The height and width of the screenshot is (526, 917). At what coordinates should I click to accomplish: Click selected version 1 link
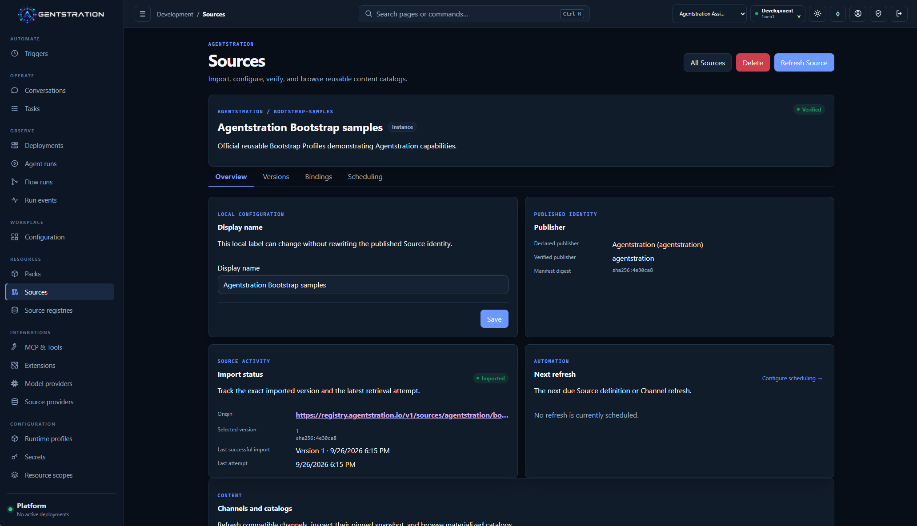click(297, 431)
